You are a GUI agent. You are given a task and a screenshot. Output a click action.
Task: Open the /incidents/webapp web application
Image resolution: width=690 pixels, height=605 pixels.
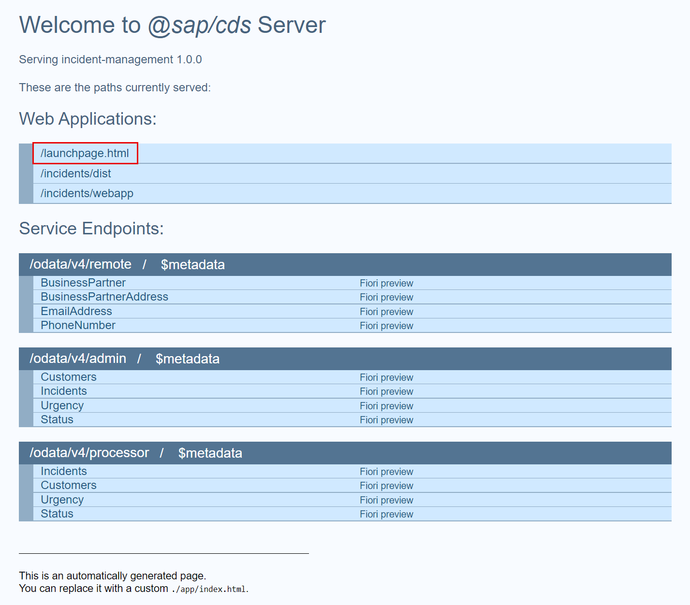[x=87, y=193]
